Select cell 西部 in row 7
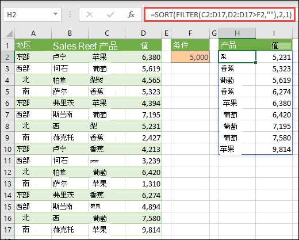 [33, 115]
